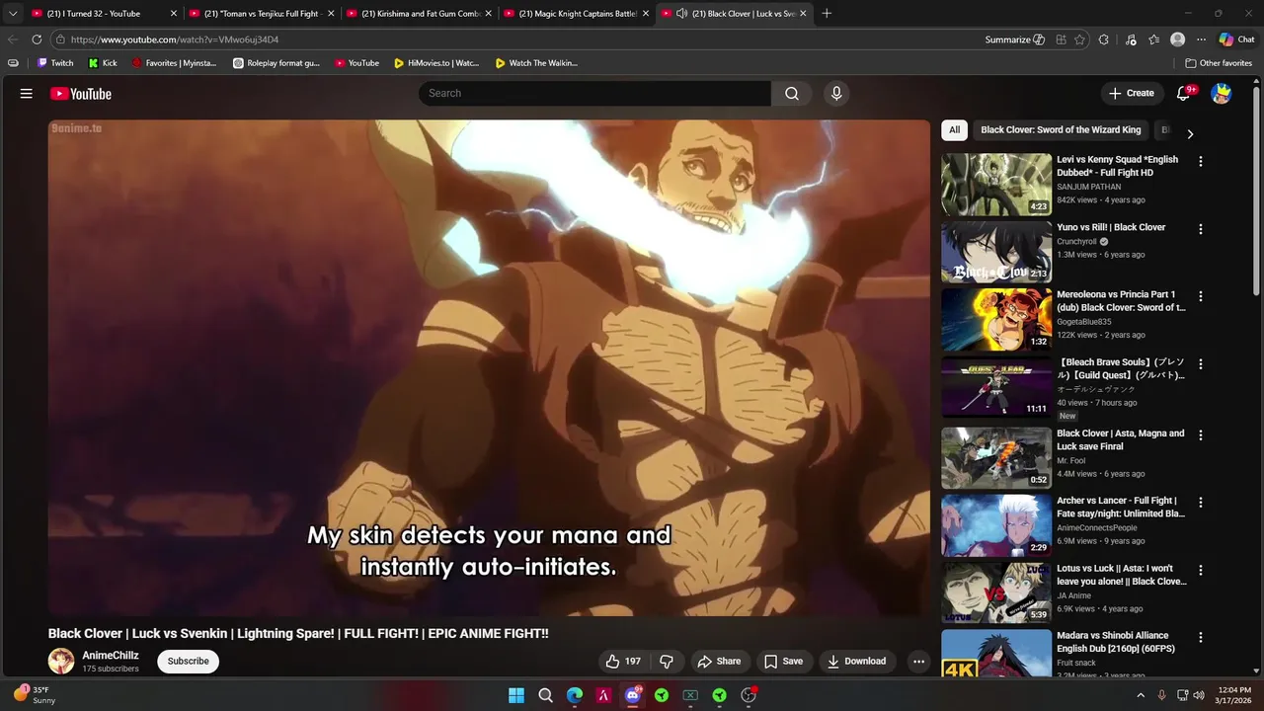Open browser extensions puzzle icon
The width and height of the screenshot is (1264, 711).
click(1104, 39)
